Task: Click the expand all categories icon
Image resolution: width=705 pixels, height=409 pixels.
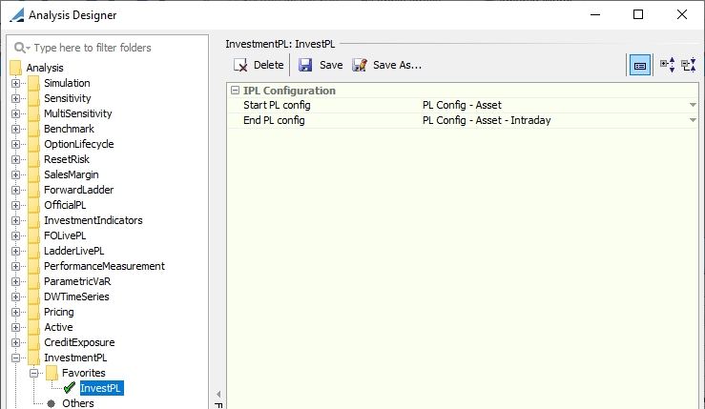Action: [x=667, y=65]
